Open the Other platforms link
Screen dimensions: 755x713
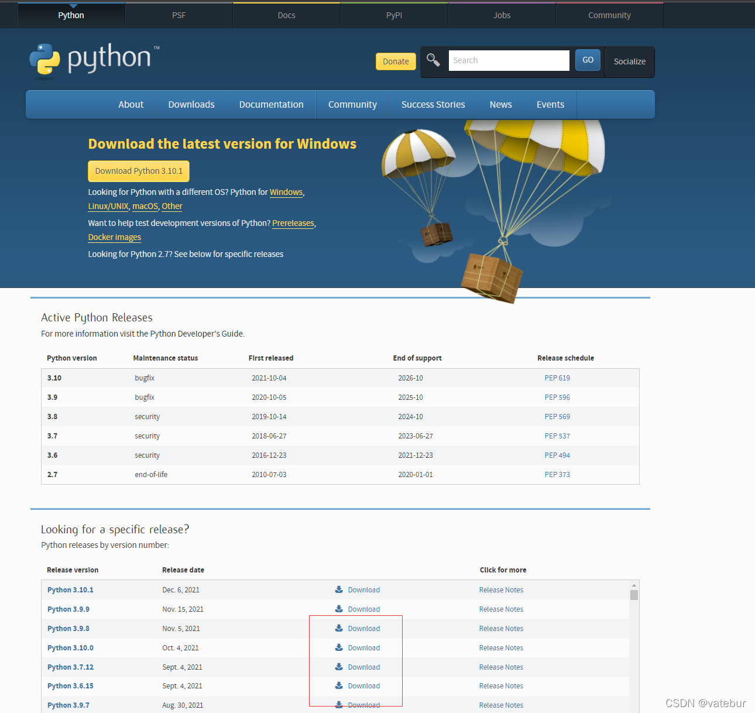click(x=172, y=207)
